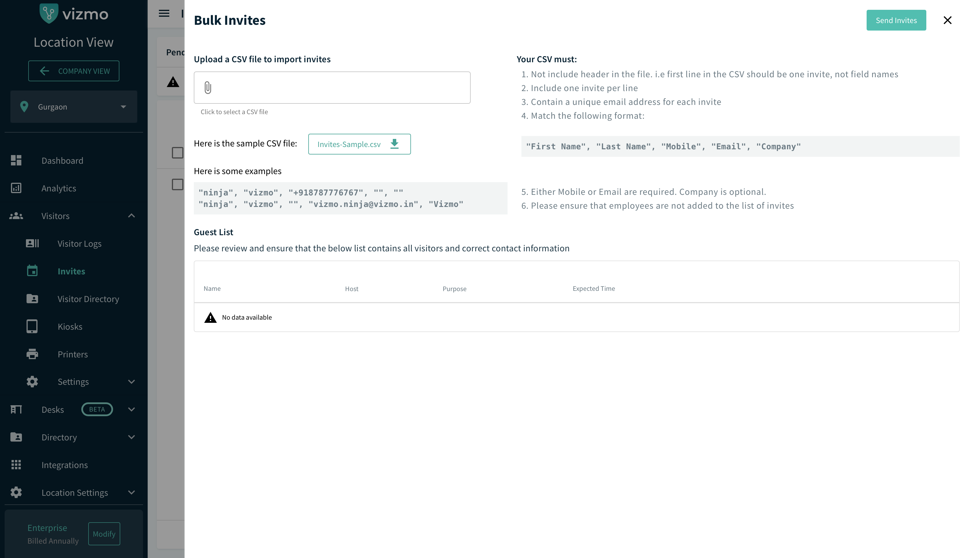
Task: Open Integrations page
Action: pyautogui.click(x=74, y=465)
